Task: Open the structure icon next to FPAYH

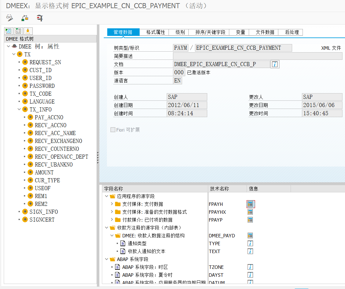Action: [250, 204]
